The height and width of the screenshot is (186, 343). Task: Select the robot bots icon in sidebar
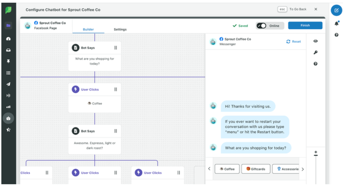8,118
